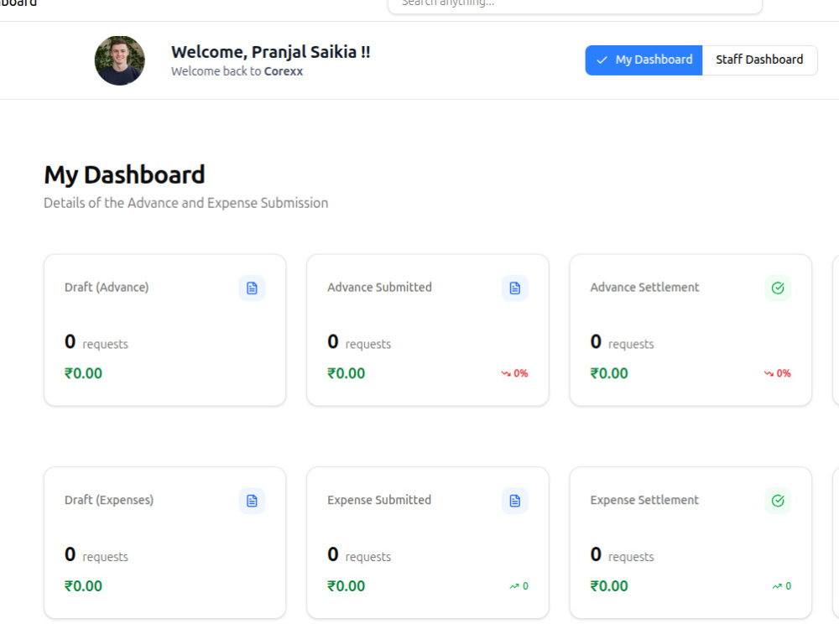Screen dimensions: 839x629
Task: Open the Expense Settlement card title
Action: (x=644, y=500)
